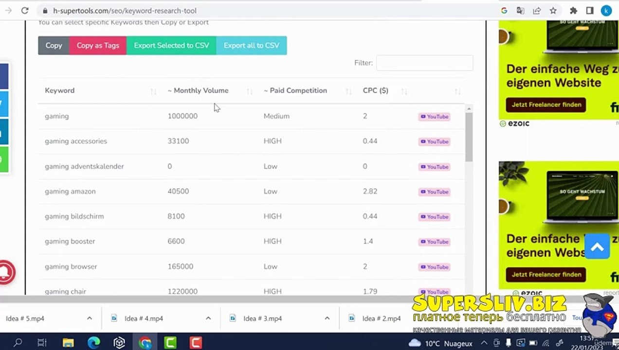The image size is (619, 350).
Task: Open Task View on the taskbar
Action: (x=42, y=343)
